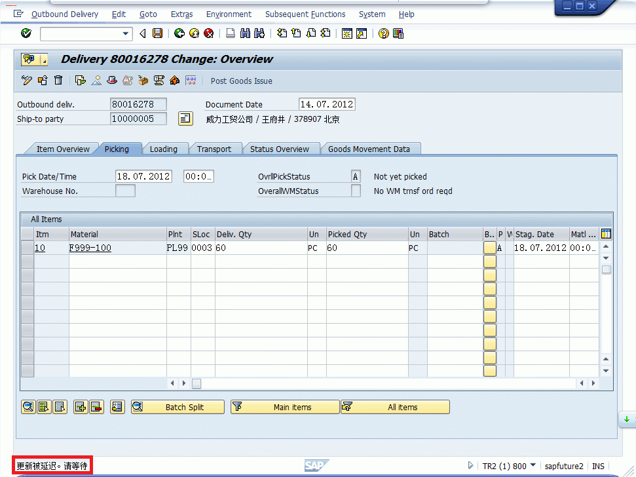Click the Post Goods Issue button

(x=241, y=81)
